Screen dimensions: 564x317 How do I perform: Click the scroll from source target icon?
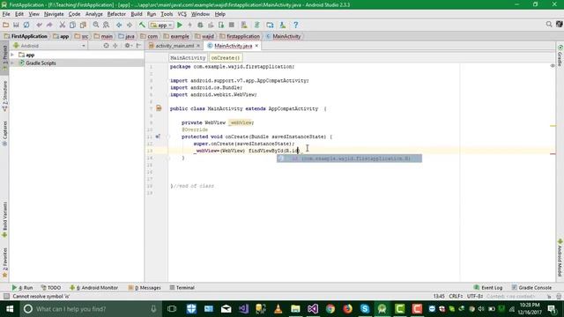(x=106, y=46)
